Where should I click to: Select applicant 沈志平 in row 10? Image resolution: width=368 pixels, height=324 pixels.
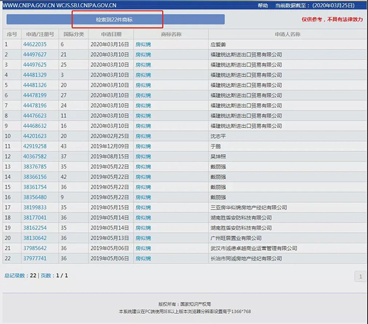218,136
